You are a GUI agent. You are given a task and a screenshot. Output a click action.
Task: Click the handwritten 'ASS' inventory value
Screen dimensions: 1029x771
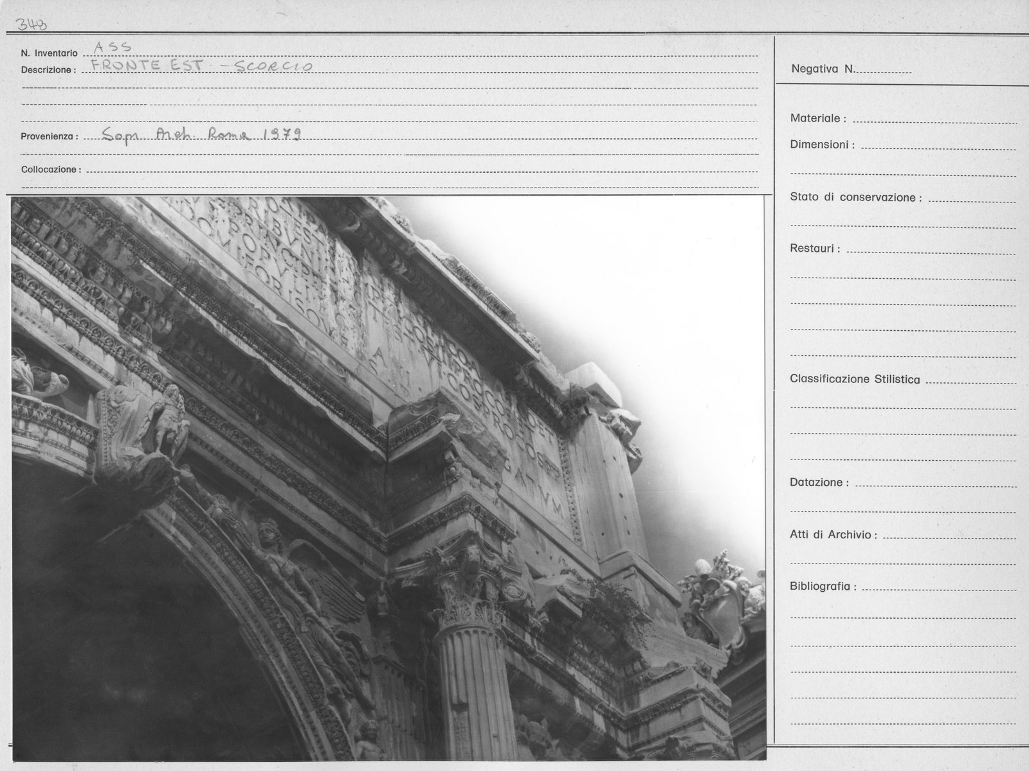[112, 47]
